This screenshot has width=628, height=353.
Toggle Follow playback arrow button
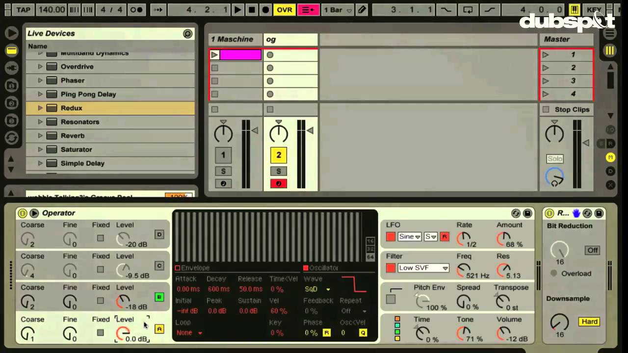click(x=158, y=9)
